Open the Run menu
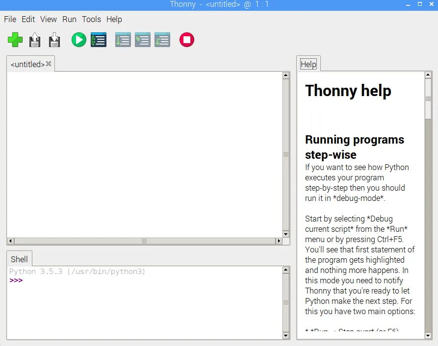Screen dimensions: 438x346 pyautogui.click(x=69, y=19)
